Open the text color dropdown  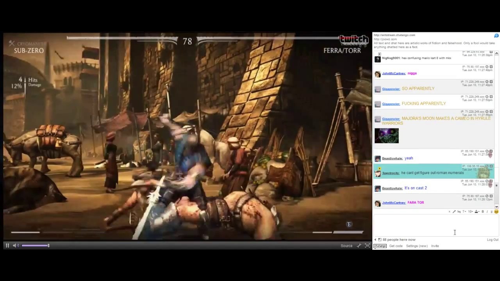pos(477,212)
